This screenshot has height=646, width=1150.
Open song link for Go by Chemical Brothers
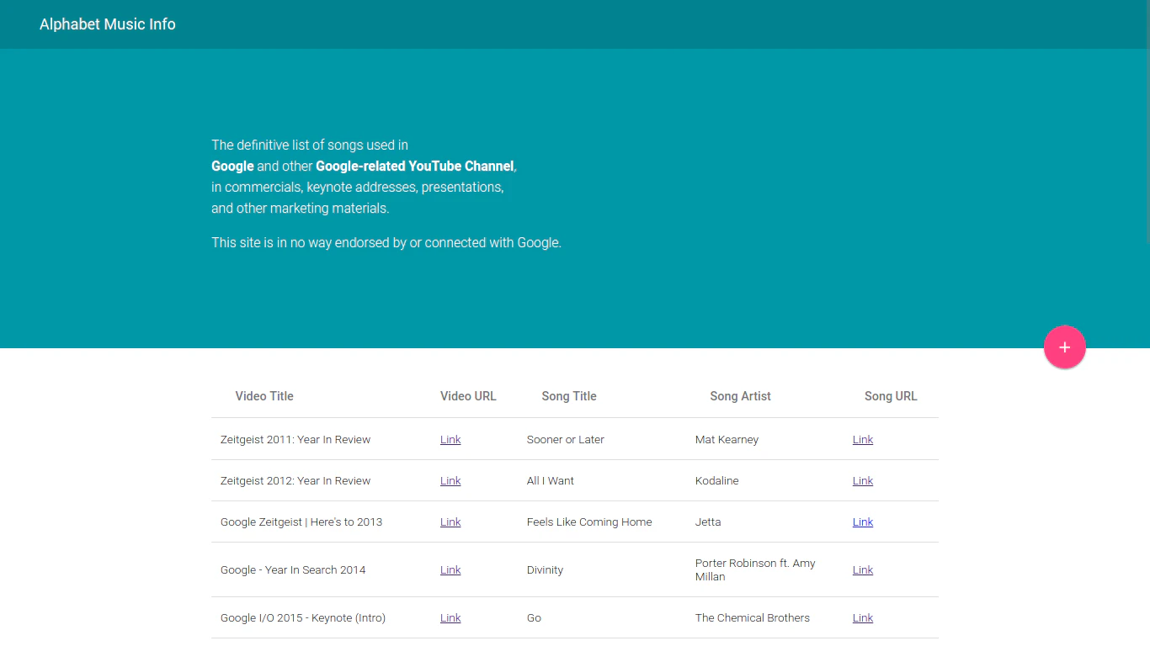(x=863, y=617)
